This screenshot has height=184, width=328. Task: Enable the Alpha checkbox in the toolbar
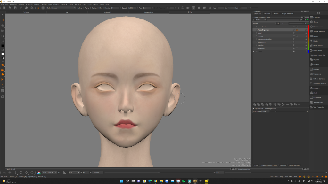pos(84,8)
